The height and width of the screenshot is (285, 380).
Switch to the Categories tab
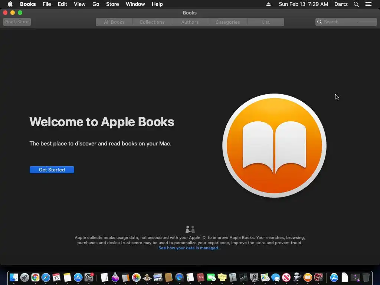(x=228, y=22)
